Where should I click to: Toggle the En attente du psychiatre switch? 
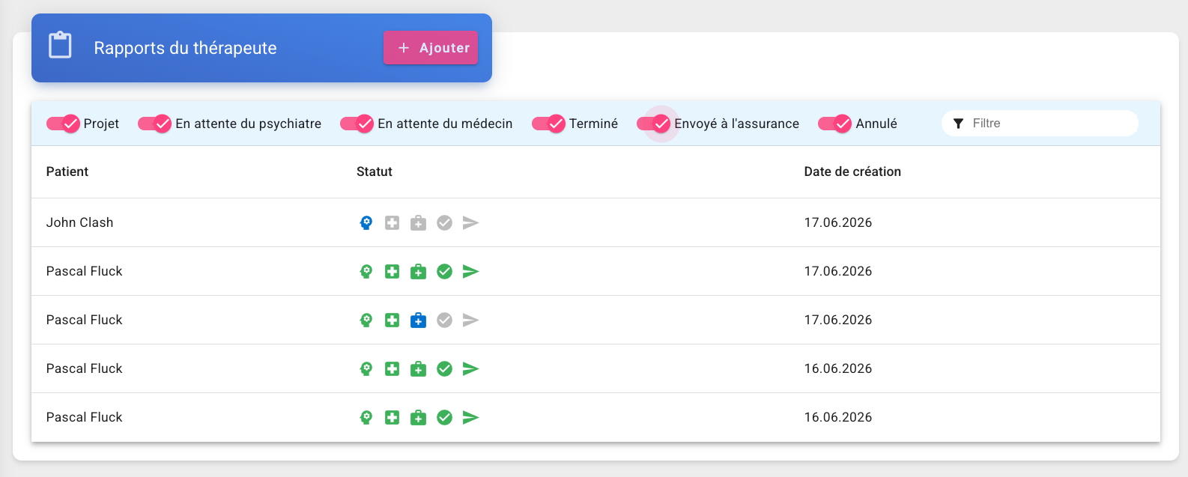[x=154, y=124]
